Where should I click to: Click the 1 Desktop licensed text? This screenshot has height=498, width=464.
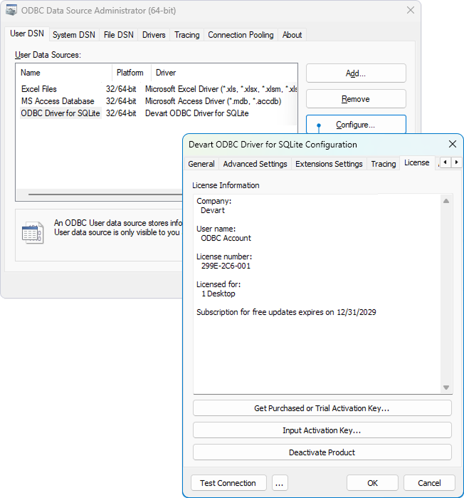[218, 294]
